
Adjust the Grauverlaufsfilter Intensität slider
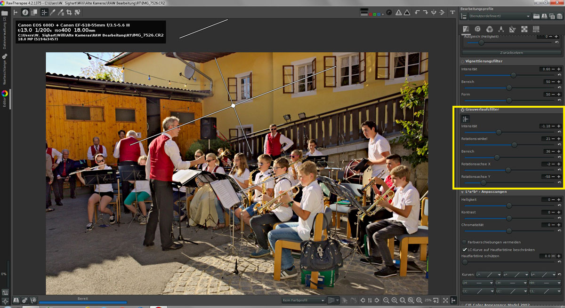coord(499,132)
